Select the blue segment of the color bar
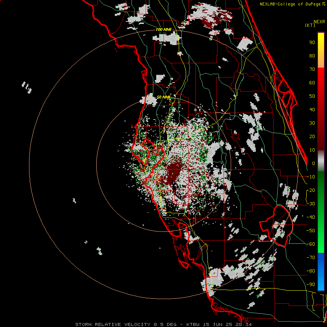The image size is (327, 327). pos(321,272)
